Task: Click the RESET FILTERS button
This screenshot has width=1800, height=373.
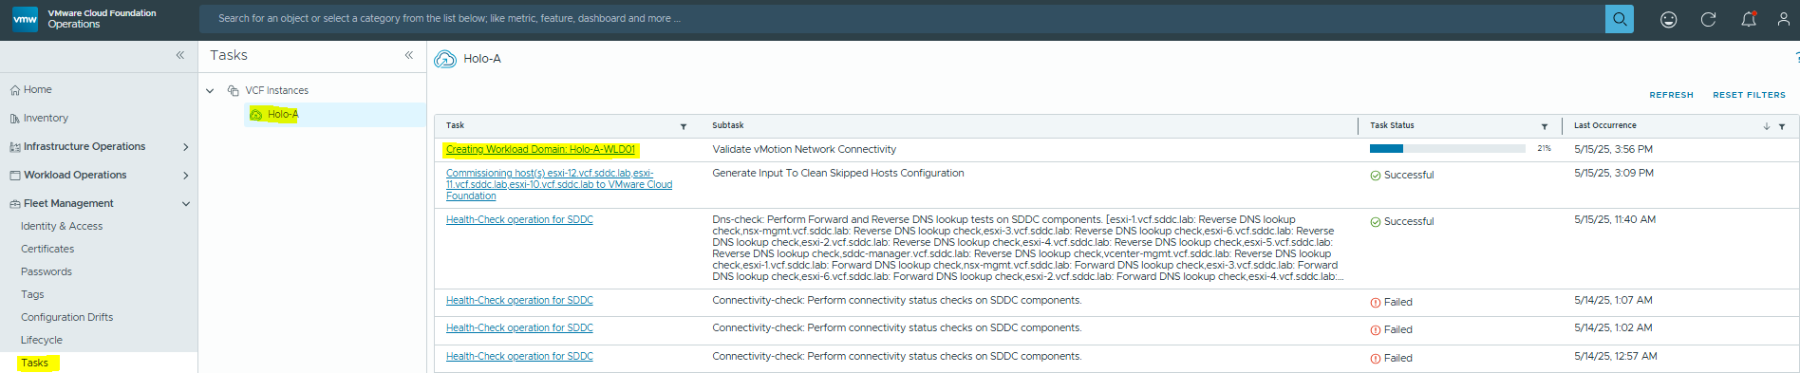Action: click(x=1749, y=95)
